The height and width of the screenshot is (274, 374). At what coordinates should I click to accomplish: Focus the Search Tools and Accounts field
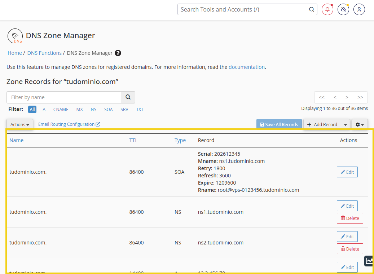click(243, 9)
